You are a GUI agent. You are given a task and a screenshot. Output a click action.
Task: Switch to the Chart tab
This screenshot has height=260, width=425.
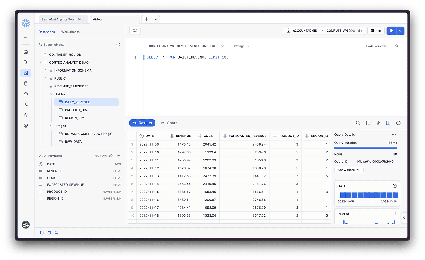coord(169,123)
